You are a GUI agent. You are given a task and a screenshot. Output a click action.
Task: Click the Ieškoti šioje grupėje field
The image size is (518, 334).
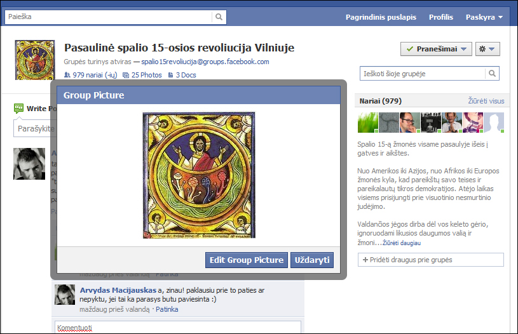click(423, 74)
